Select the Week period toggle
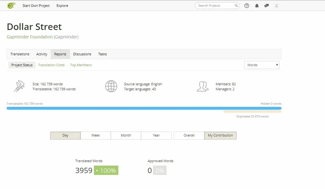 coord(95,136)
